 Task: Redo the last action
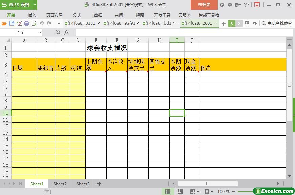point(49,23)
